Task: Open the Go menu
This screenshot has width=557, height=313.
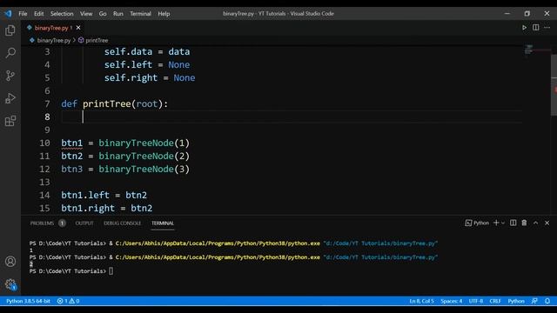Action: point(103,14)
